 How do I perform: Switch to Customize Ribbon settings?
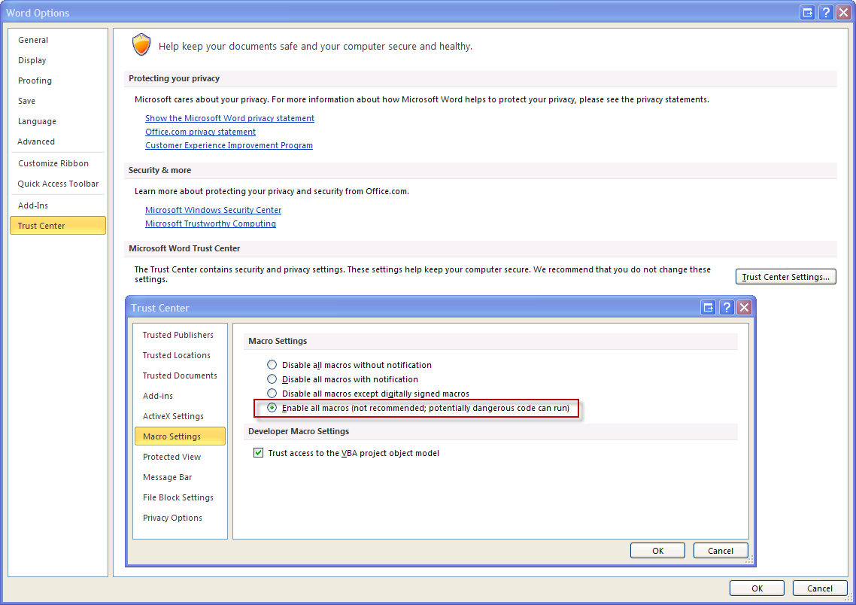coord(53,163)
